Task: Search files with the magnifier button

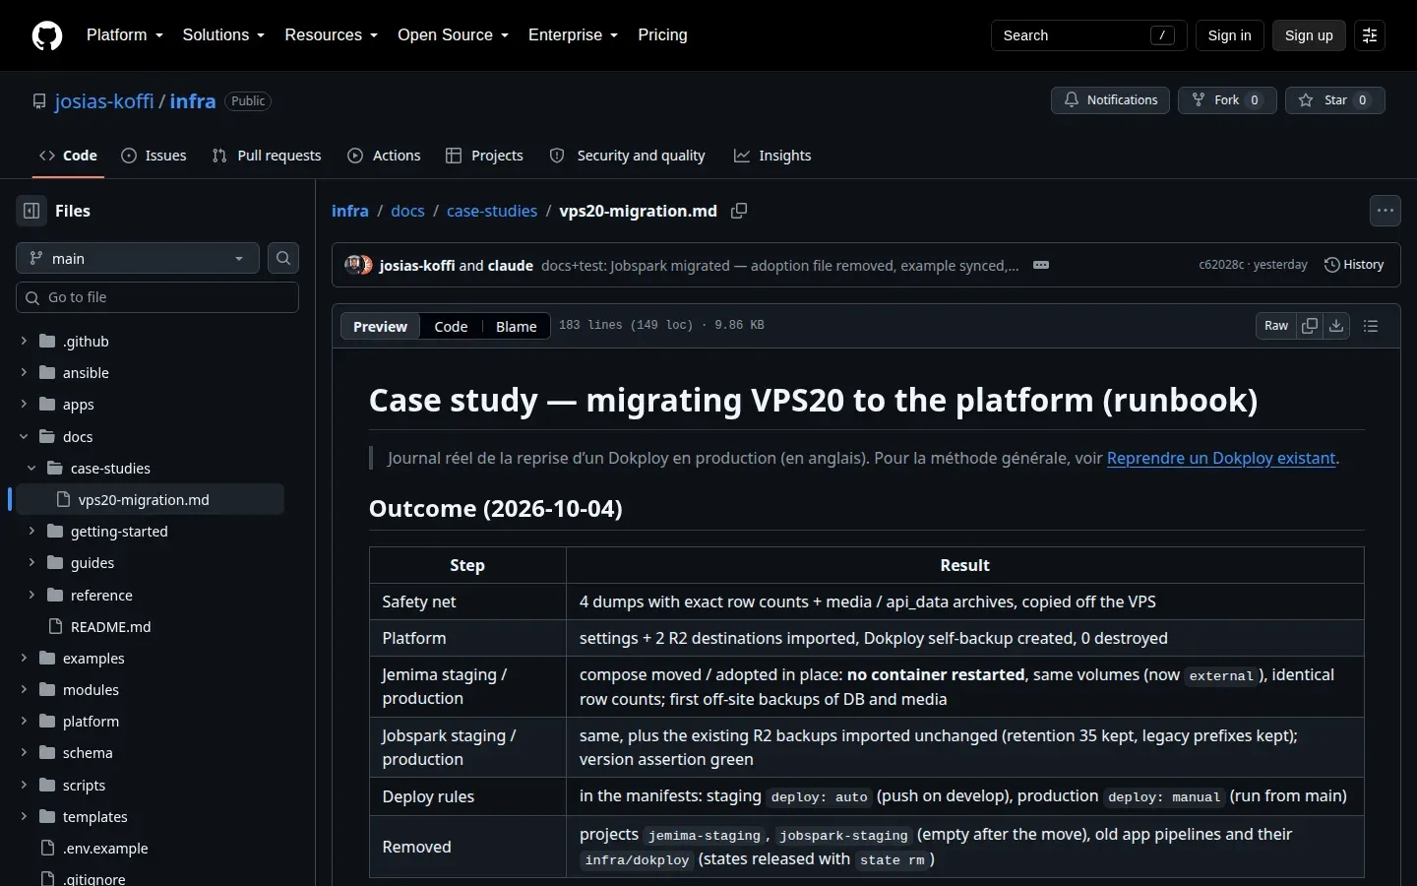Action: 283,258
